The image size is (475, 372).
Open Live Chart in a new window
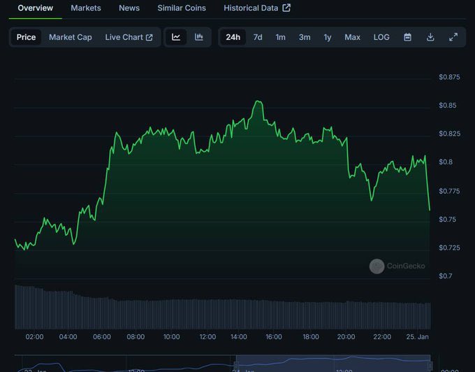(129, 37)
